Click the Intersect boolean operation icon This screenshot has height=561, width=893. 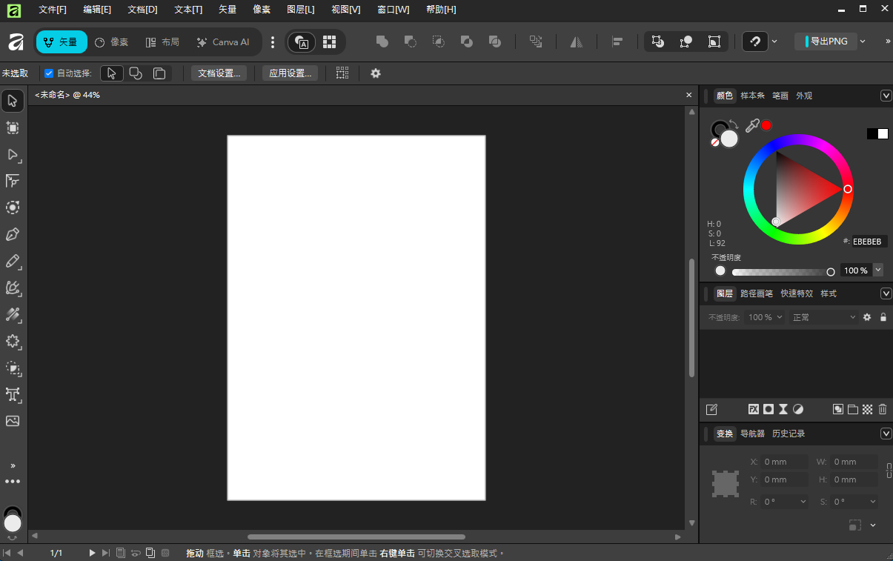[439, 42]
